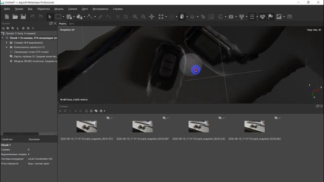Select the Navigation arrow pointer tool
The width and height of the screenshot is (324, 182).
(x=50, y=17)
